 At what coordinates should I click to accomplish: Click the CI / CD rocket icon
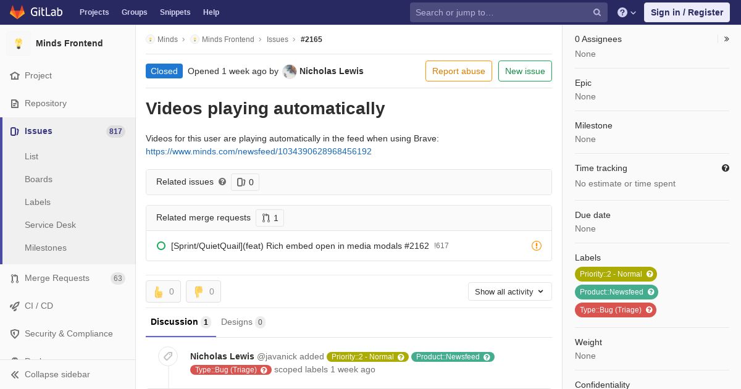click(x=15, y=306)
